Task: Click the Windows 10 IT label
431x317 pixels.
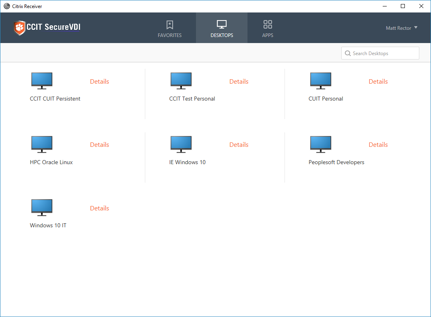Action: (x=48, y=225)
